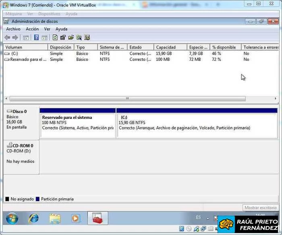Sort by the Tipo column header
The height and width of the screenshot is (235, 282).
(86, 47)
